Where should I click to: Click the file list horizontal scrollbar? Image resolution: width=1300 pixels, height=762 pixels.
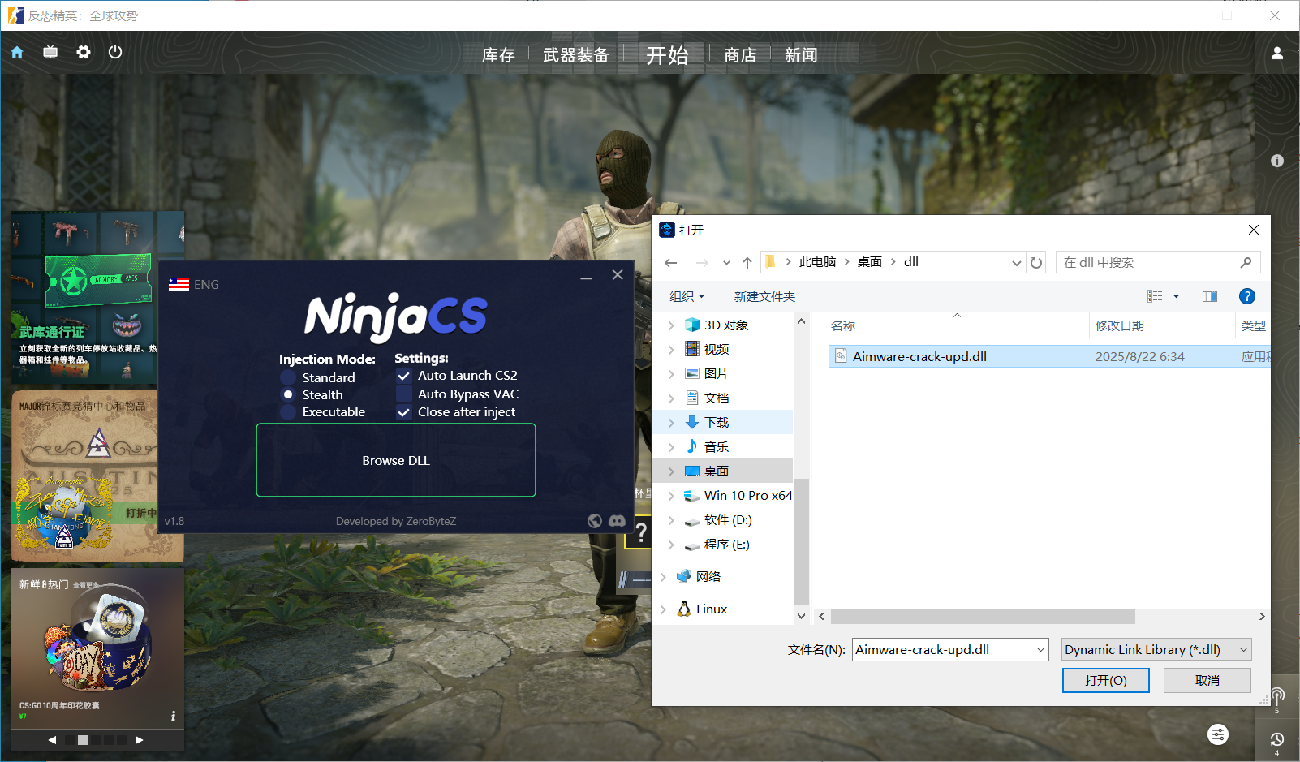point(982,617)
